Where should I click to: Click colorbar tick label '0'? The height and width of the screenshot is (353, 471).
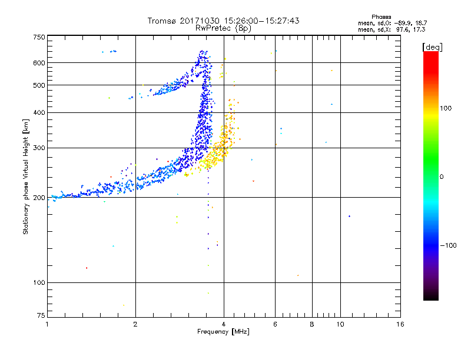pyautogui.click(x=442, y=177)
